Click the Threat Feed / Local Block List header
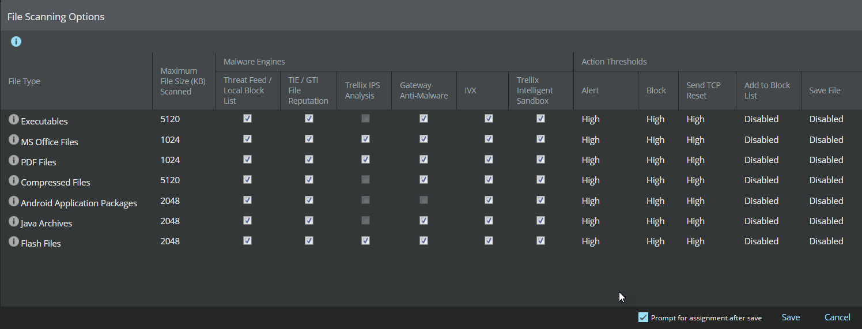Viewport: 862px width, 329px height. point(248,90)
